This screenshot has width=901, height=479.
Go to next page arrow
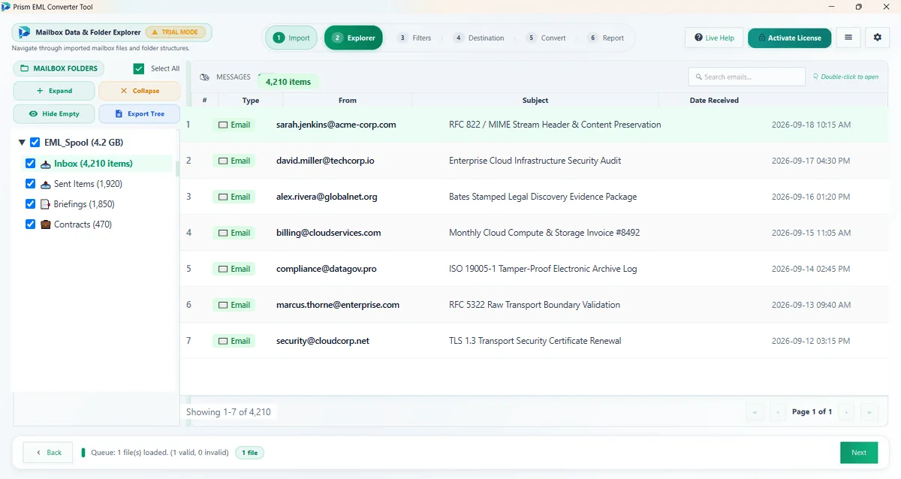(x=846, y=411)
